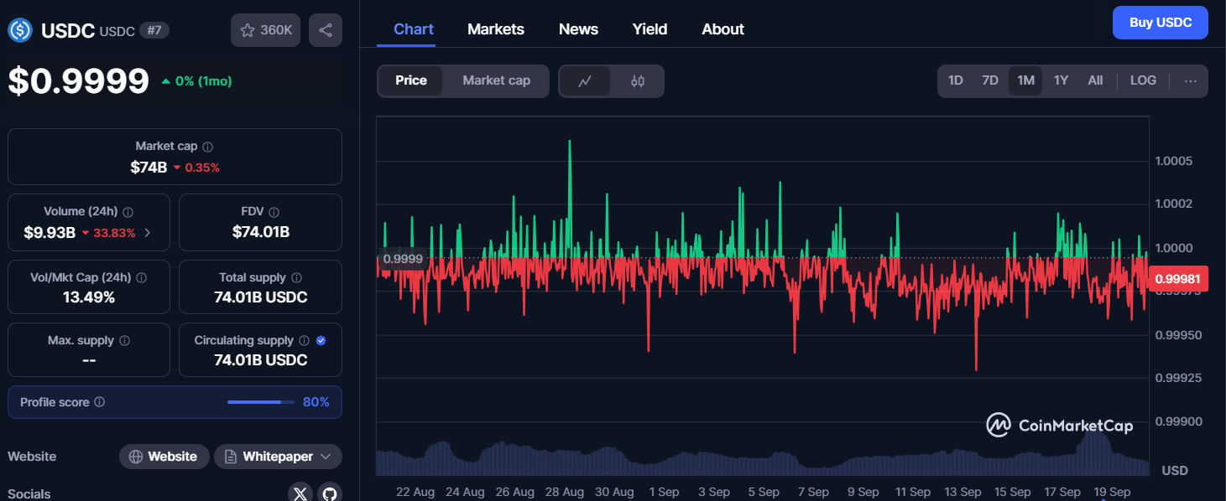The image size is (1226, 501).
Task: Select the Market cap chart toggle
Action: [x=496, y=80]
